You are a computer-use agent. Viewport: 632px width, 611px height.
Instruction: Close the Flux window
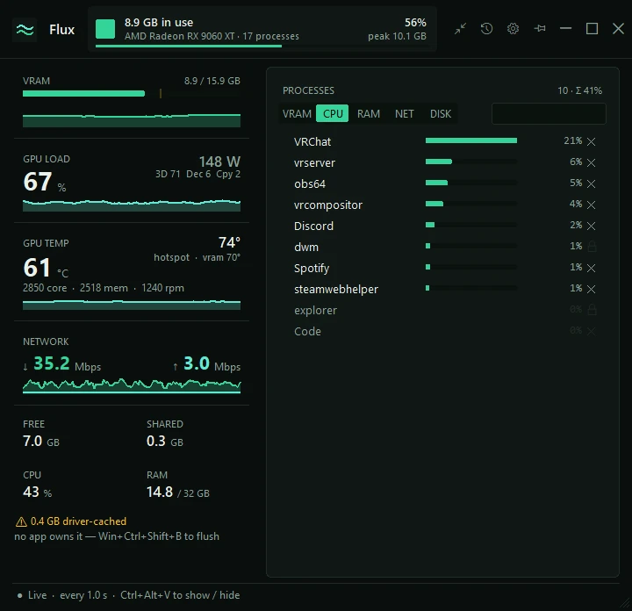pos(618,29)
